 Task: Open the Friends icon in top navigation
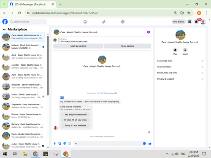(x=104, y=22)
